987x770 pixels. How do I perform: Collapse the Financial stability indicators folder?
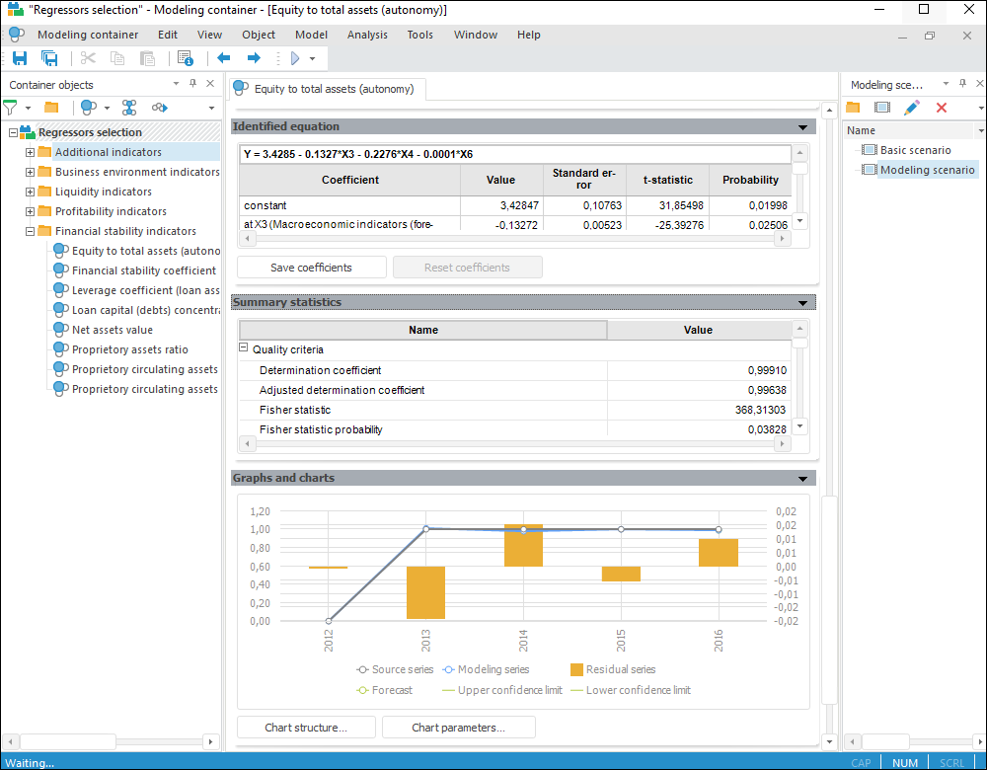(x=30, y=231)
